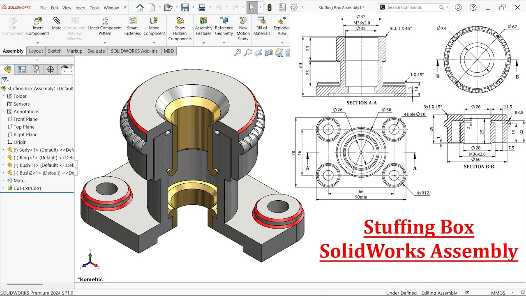The width and height of the screenshot is (526, 296).
Task: Click the Zoom to Fit magnifier
Action: coord(238,52)
